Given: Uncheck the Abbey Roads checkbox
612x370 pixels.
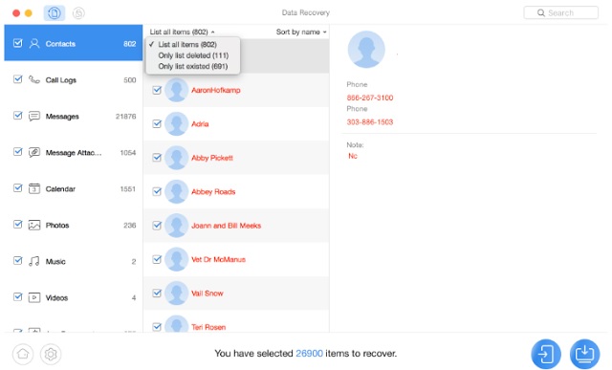Looking at the screenshot, I should coord(157,191).
